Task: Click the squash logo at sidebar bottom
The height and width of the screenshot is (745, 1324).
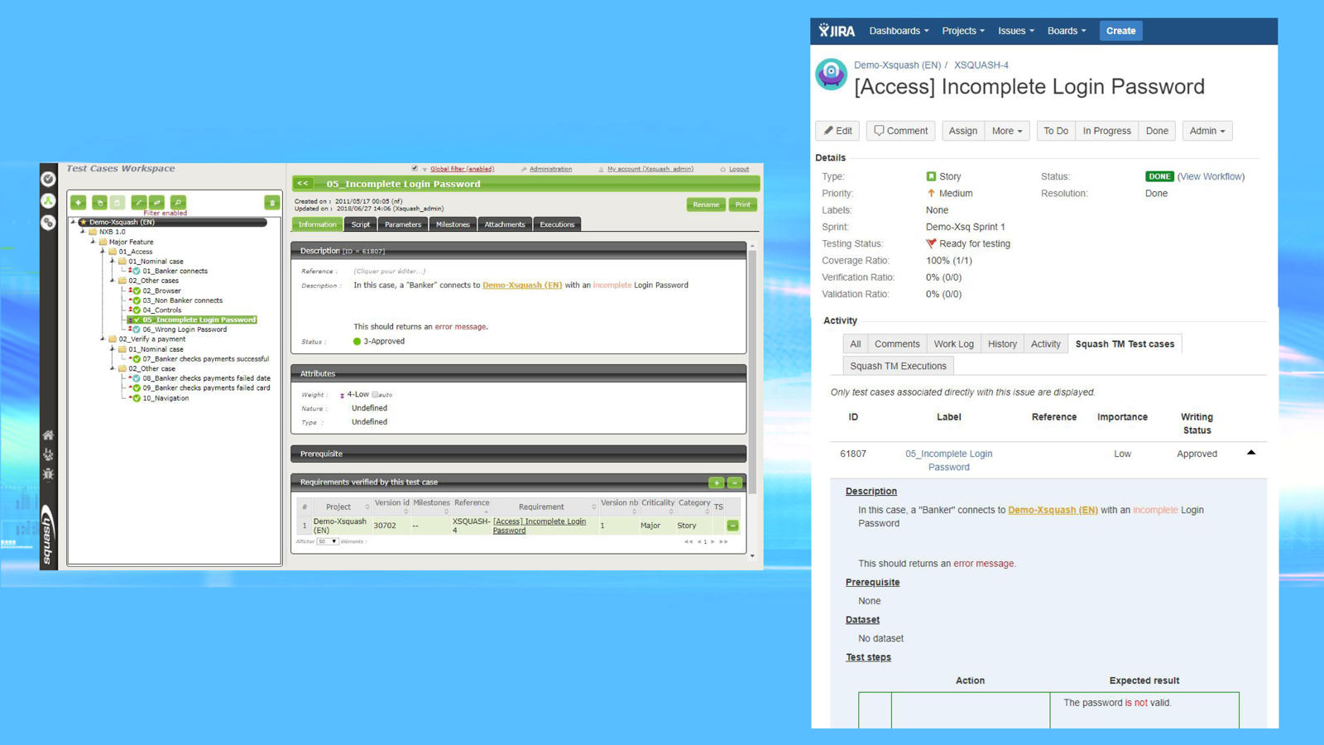Action: point(48,534)
